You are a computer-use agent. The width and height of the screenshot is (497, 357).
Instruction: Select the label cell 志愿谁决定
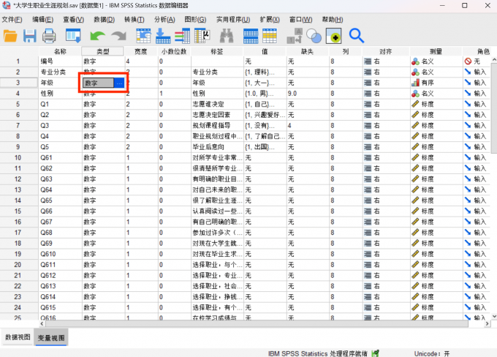(x=217, y=104)
